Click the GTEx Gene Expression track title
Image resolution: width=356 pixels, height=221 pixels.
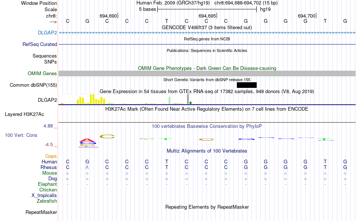pos(207,91)
